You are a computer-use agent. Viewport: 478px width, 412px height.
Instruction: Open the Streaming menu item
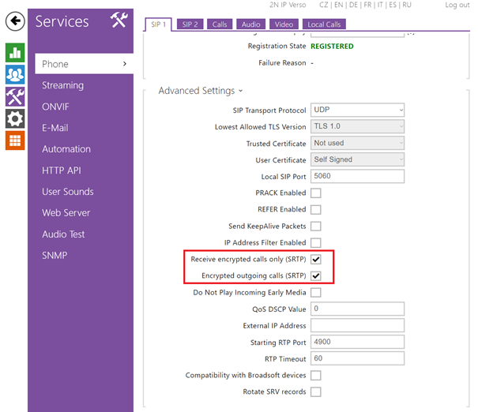[63, 85]
